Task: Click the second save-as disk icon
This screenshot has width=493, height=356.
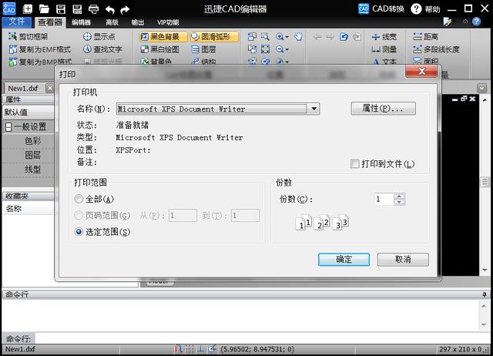Action: [77, 9]
